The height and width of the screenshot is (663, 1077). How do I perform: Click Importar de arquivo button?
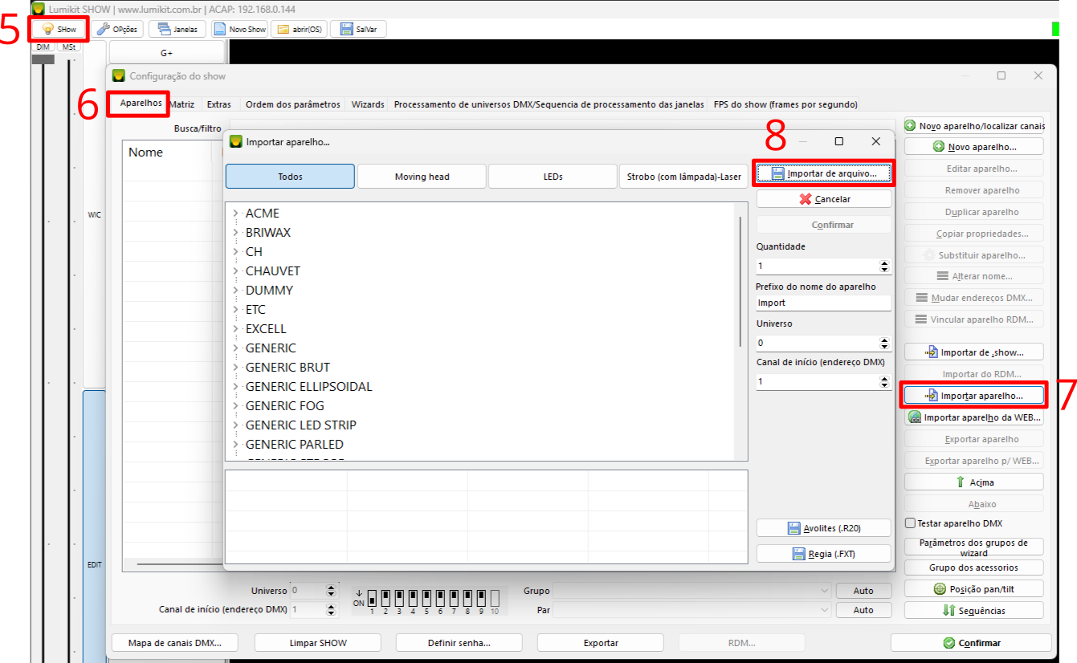[824, 173]
